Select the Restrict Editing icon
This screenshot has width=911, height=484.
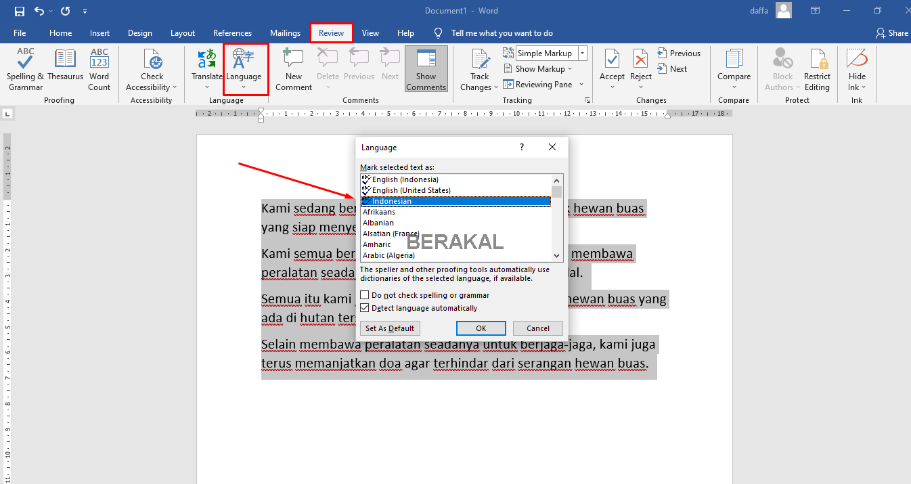[817, 70]
